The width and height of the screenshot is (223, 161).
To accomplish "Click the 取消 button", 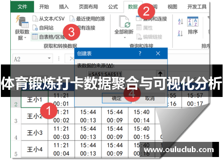I will (x=150, y=98).
